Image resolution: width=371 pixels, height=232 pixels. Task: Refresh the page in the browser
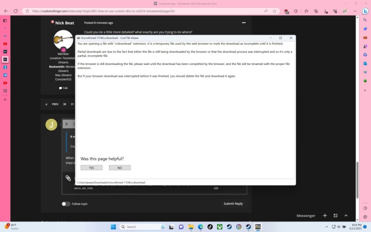16,11
